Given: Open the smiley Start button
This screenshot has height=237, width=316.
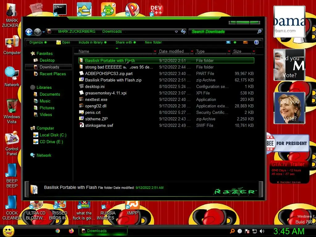Looking at the screenshot, I should pos(8,231).
